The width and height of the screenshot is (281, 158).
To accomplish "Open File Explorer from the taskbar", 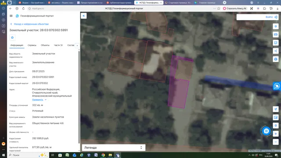I will [110, 155].
